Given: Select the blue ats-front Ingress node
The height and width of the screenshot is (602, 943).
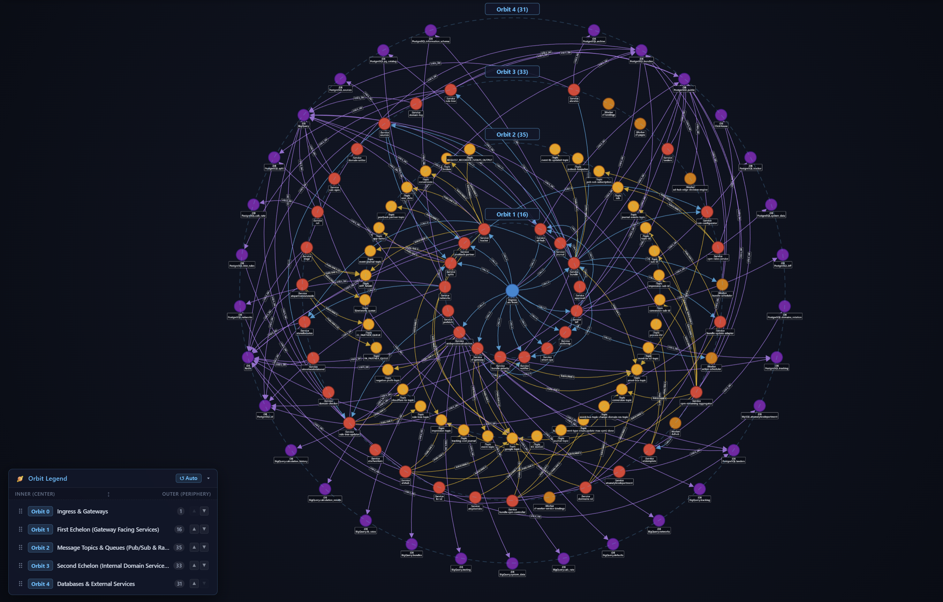Looking at the screenshot, I should (x=512, y=290).
